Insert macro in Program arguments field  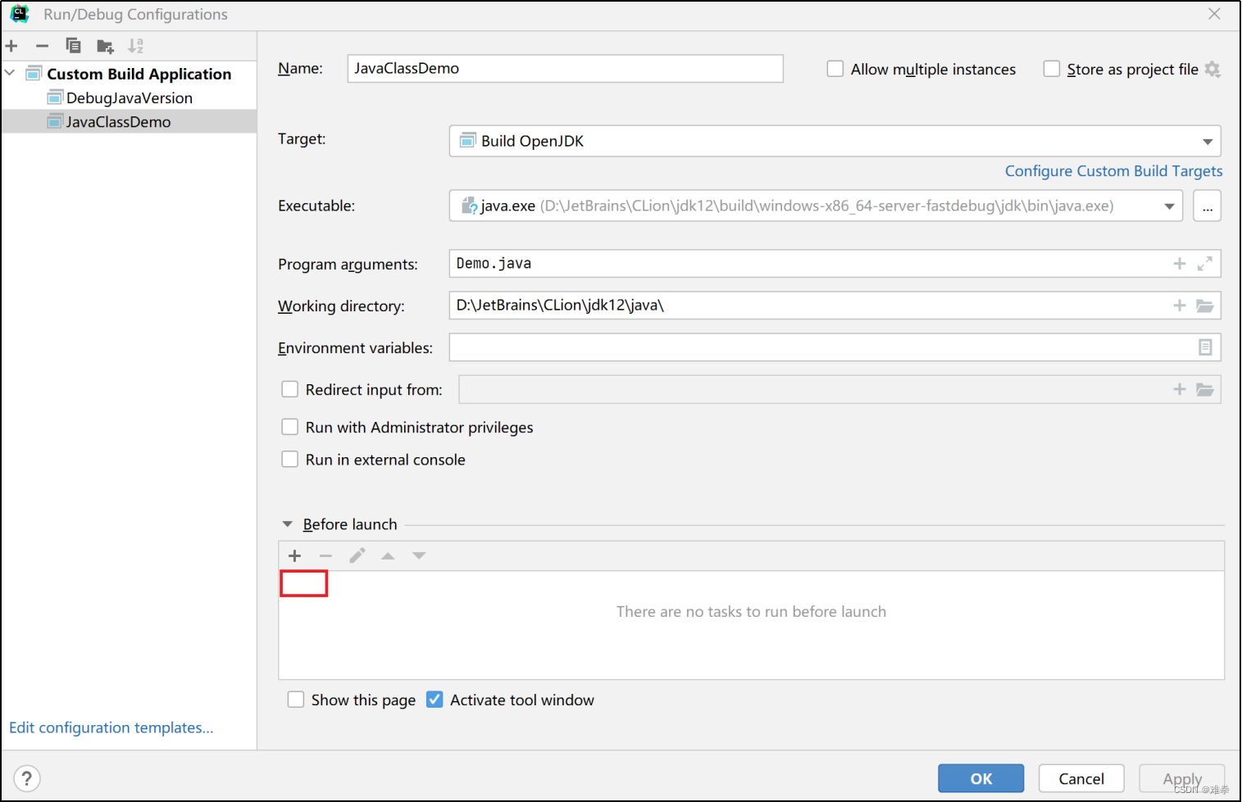[x=1179, y=264]
